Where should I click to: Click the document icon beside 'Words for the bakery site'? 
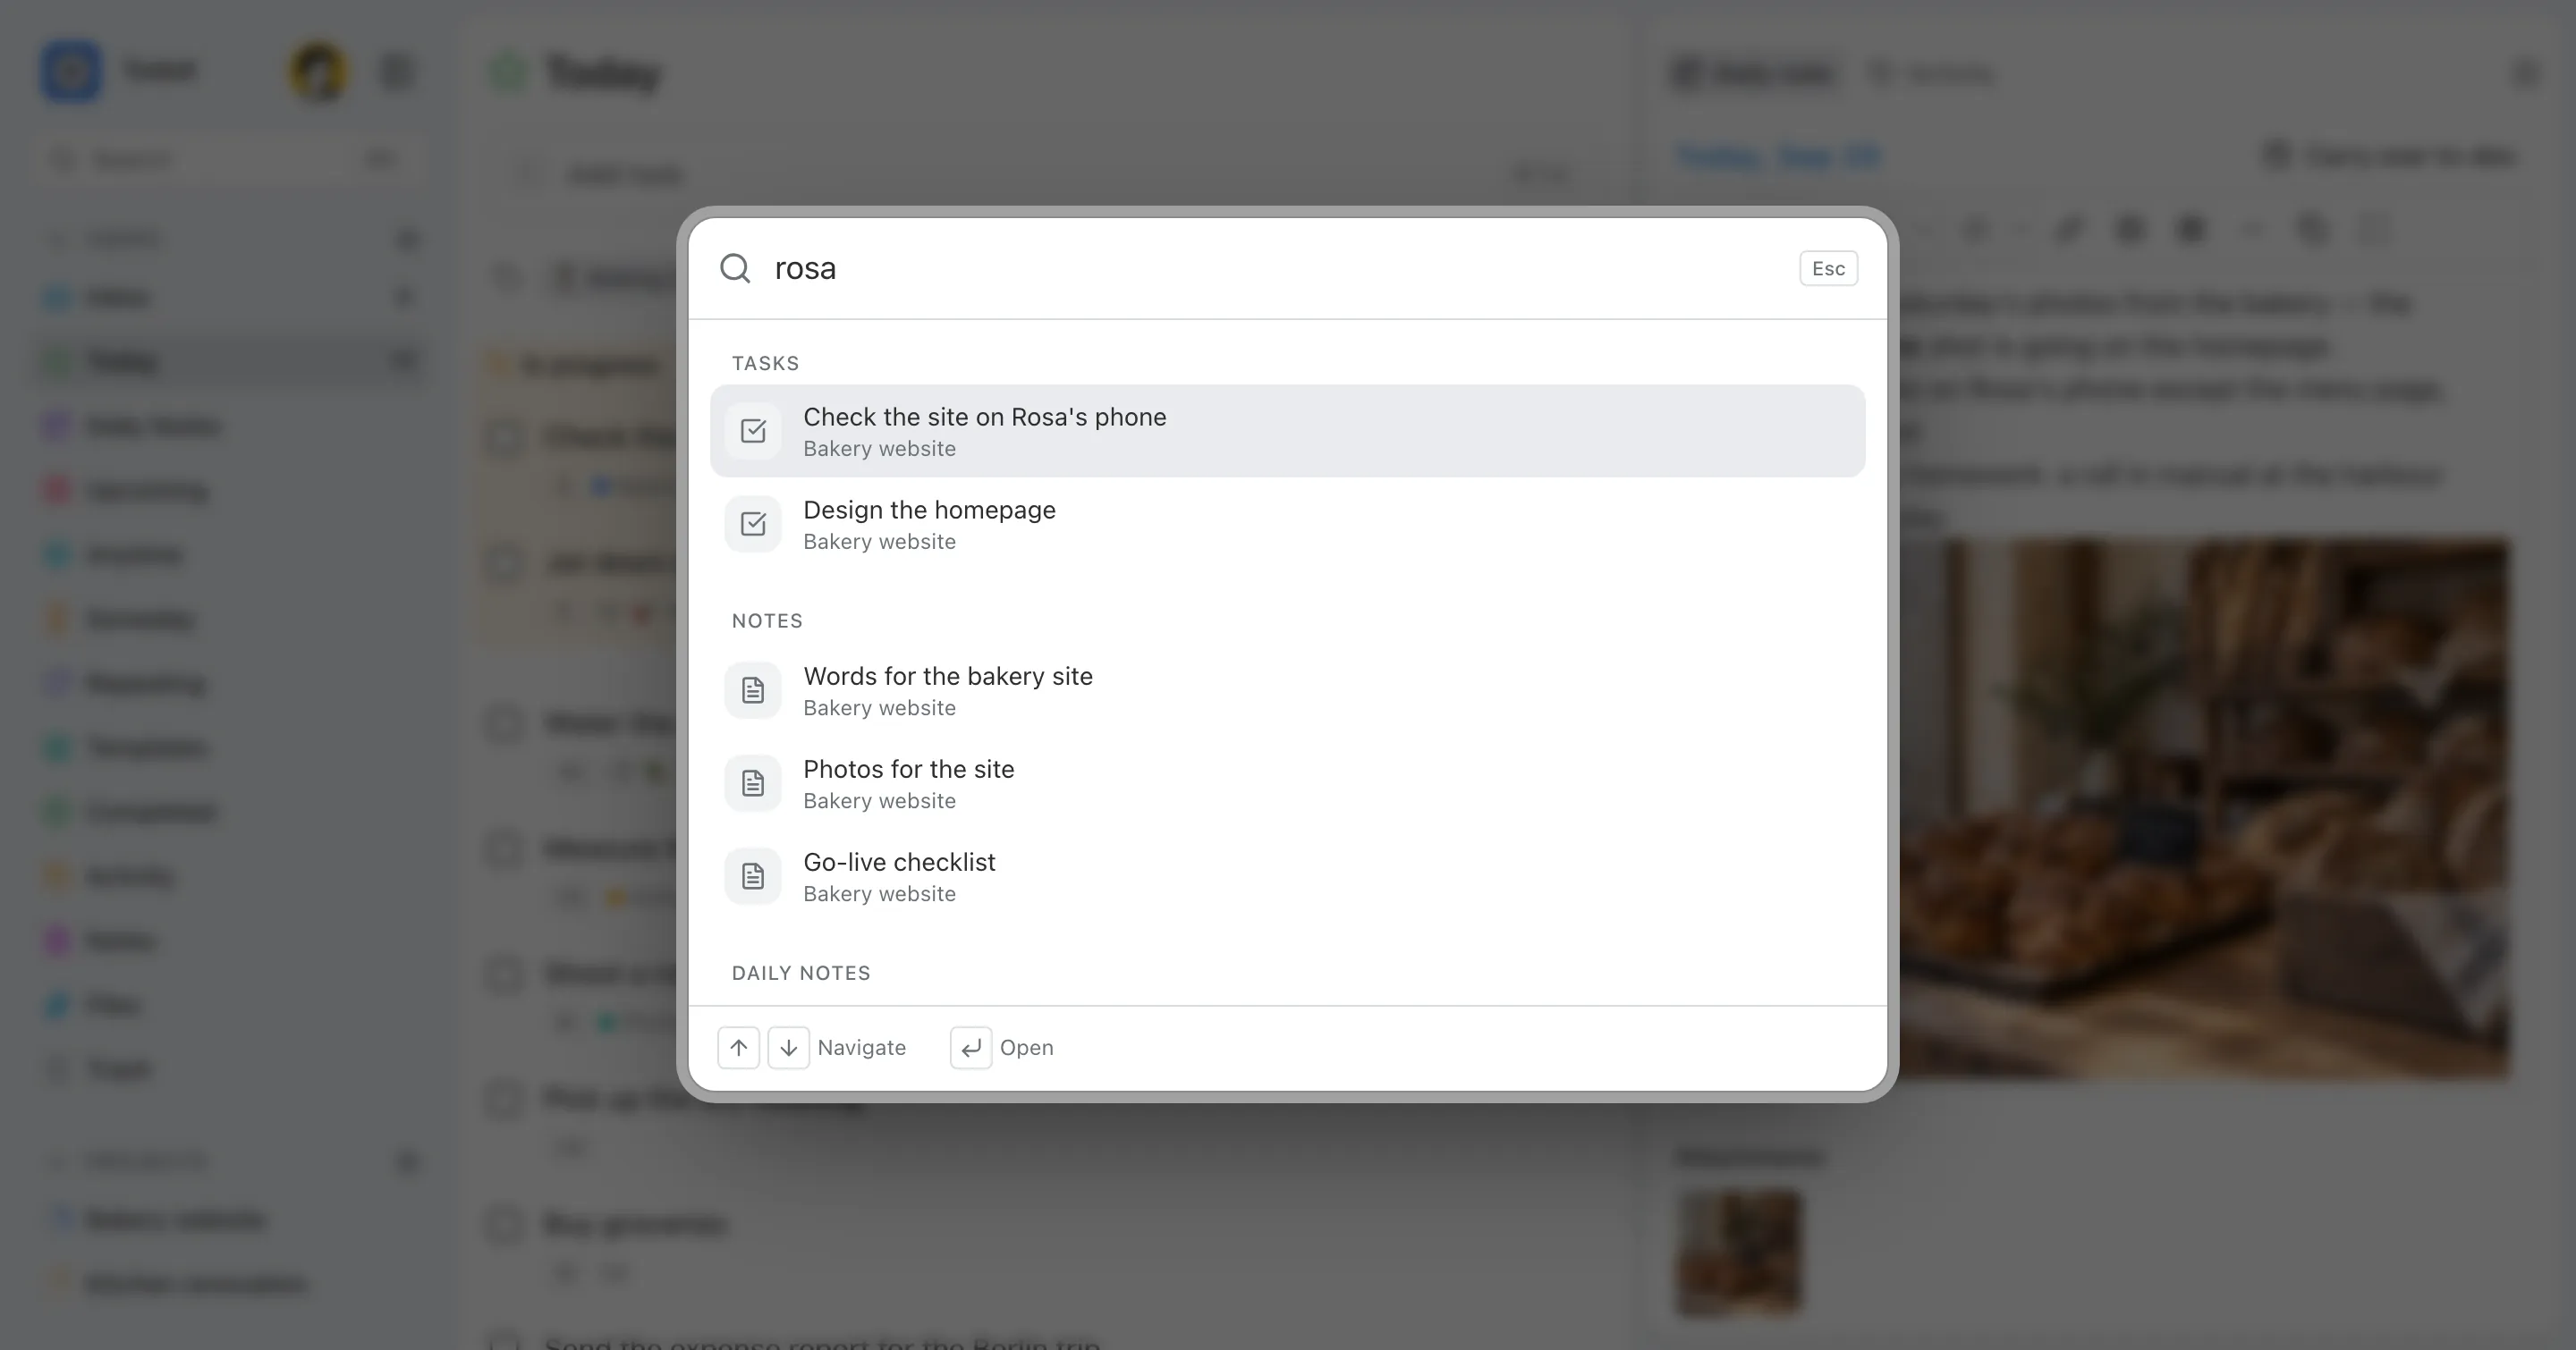click(x=753, y=690)
